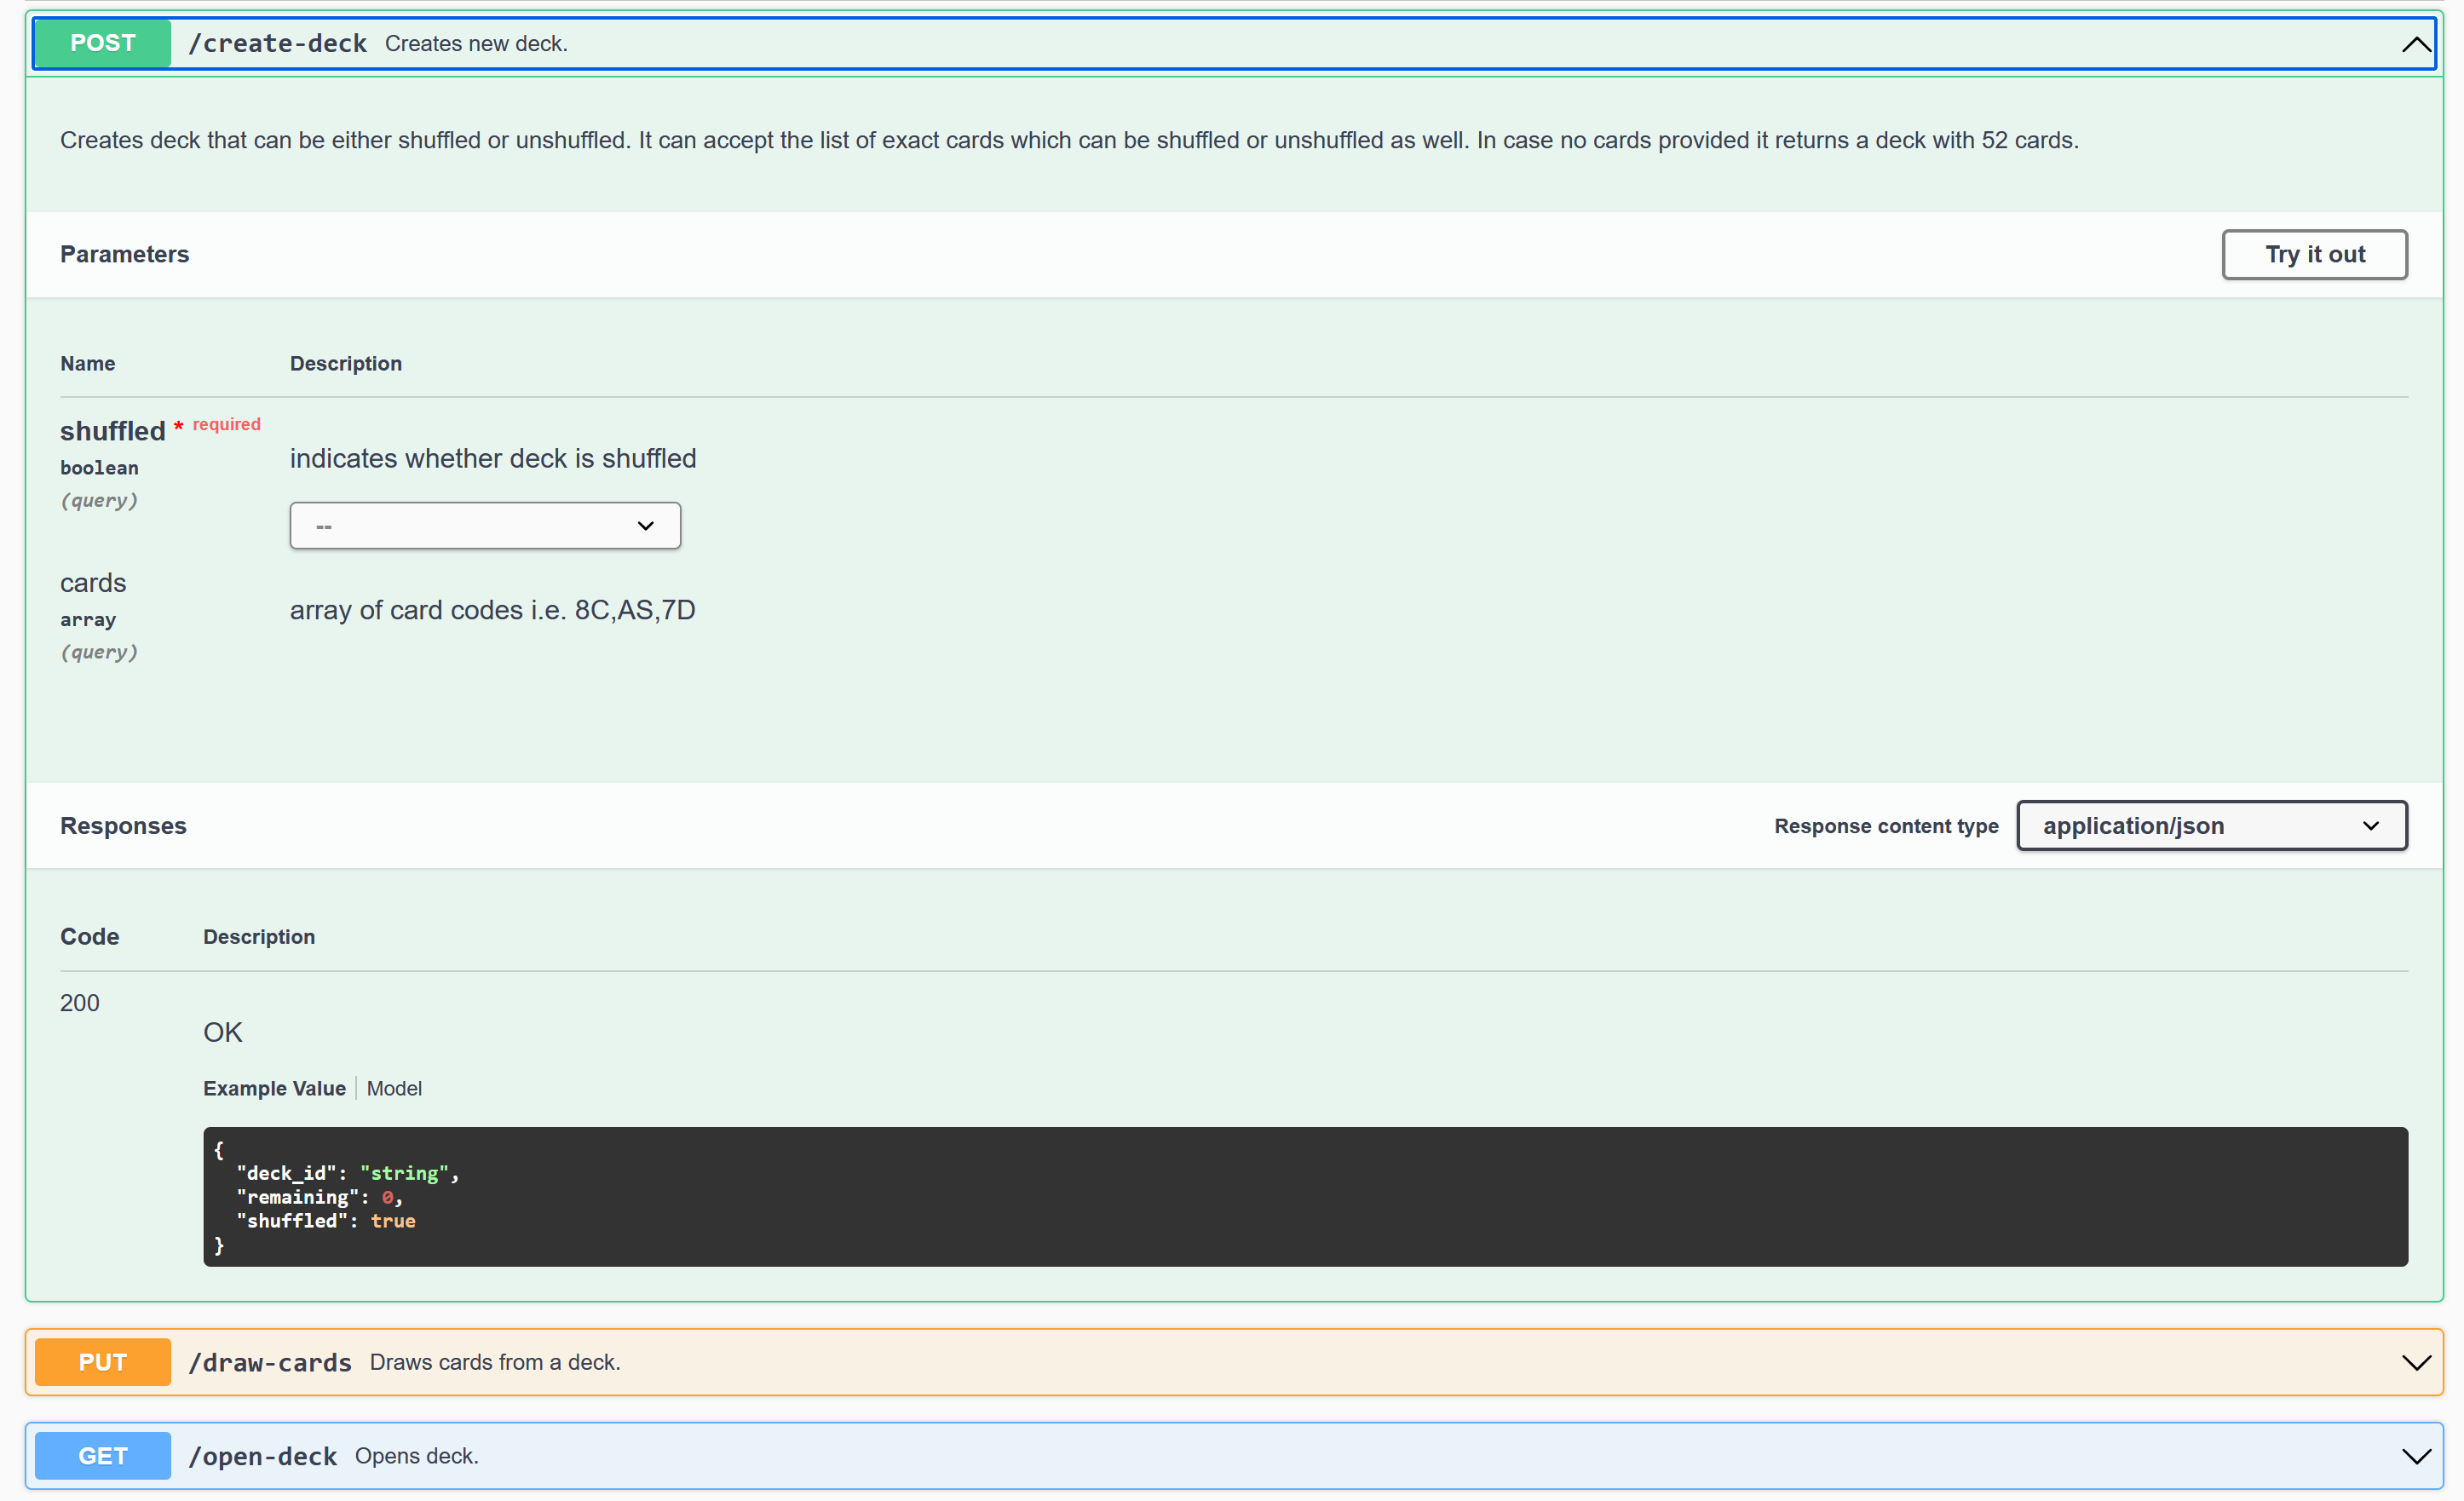Click the example JSON code block
The height and width of the screenshot is (1501, 2464).
click(x=1306, y=1197)
